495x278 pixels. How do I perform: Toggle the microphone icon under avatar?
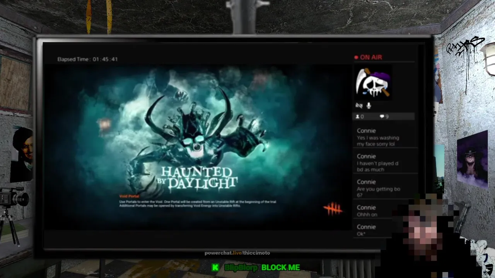[369, 105]
